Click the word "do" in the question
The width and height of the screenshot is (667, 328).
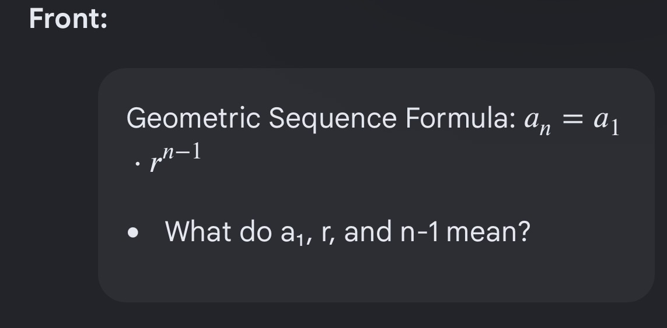(x=256, y=231)
